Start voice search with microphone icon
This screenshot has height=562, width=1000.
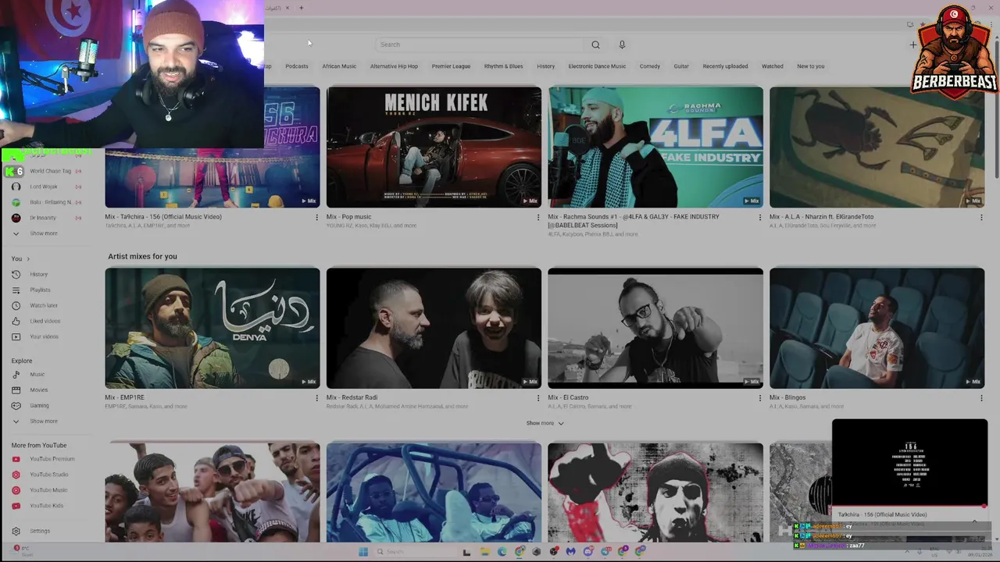tap(622, 44)
